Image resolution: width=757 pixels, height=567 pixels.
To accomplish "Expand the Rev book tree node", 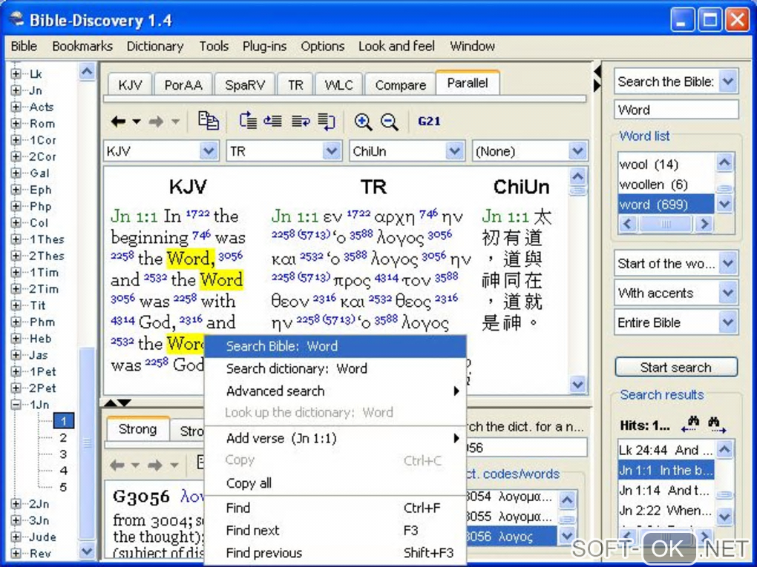I will (x=16, y=553).
